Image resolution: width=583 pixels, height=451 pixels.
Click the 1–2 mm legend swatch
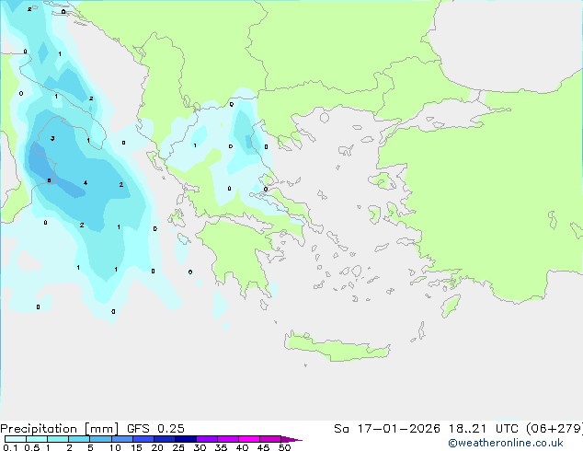(x=58, y=439)
